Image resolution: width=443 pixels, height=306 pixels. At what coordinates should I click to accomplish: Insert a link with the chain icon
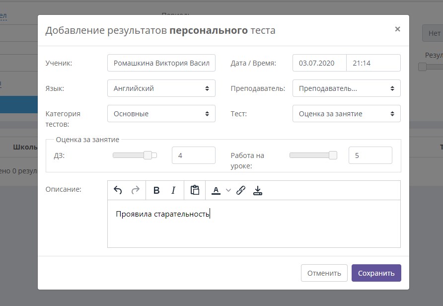click(241, 190)
